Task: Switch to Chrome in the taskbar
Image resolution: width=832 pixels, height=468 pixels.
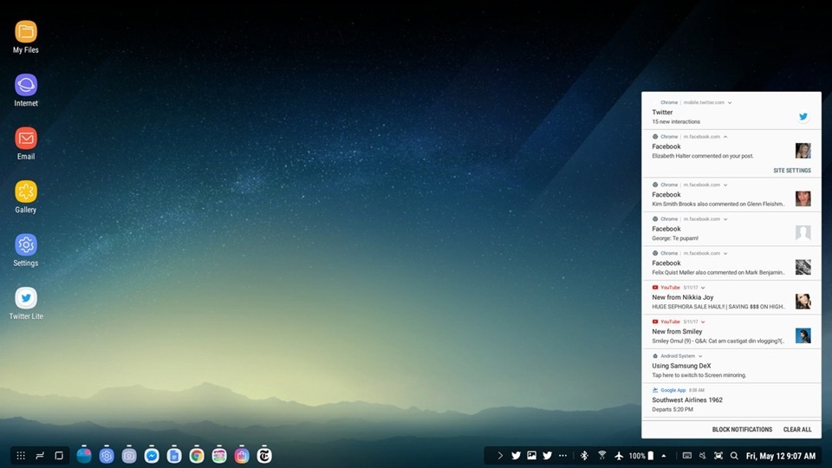Action: [x=197, y=455]
